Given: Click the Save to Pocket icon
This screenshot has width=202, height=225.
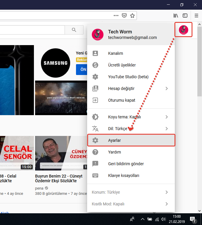Looking at the screenshot, I should click(124, 16).
